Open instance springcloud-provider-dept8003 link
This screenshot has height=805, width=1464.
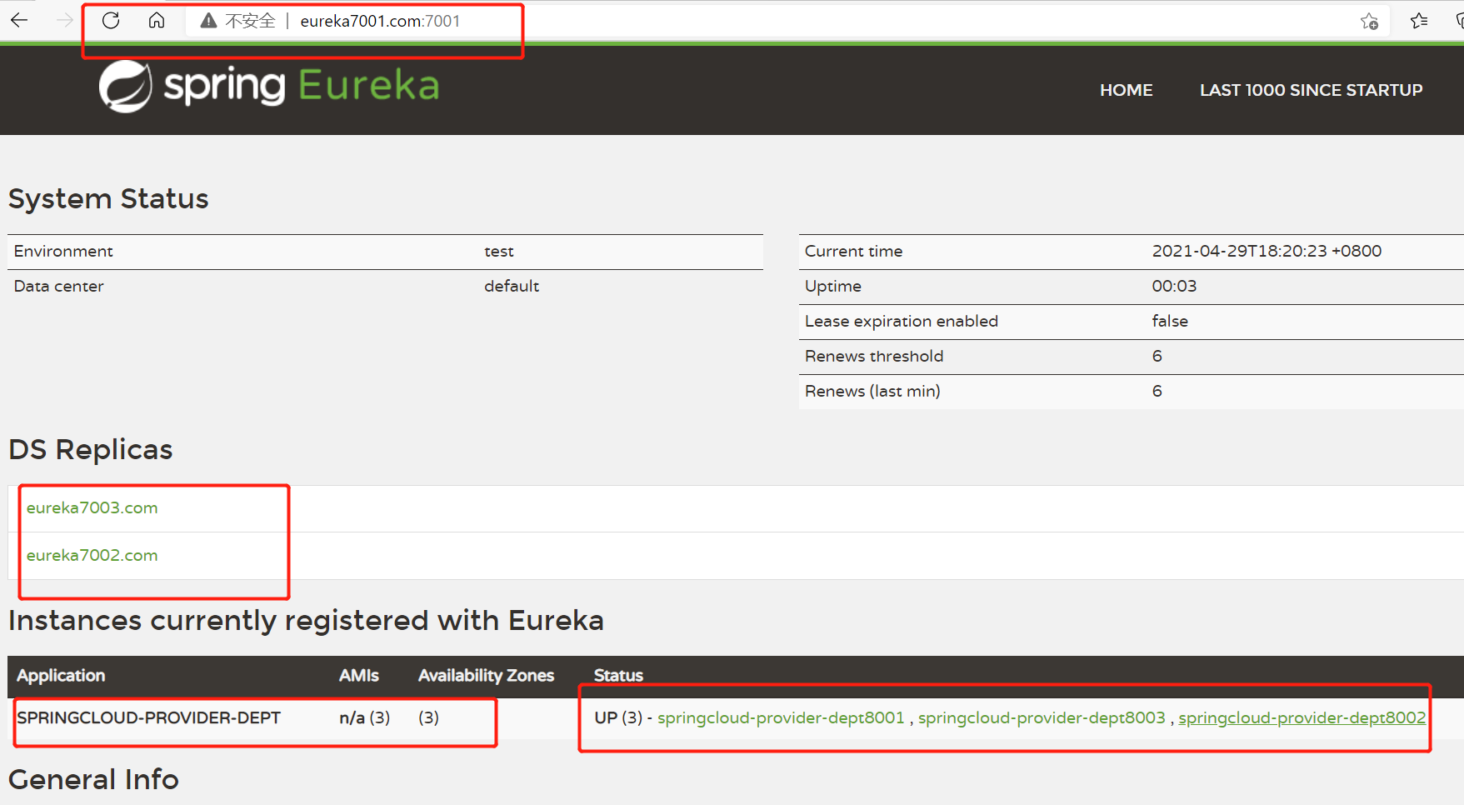(x=1042, y=717)
